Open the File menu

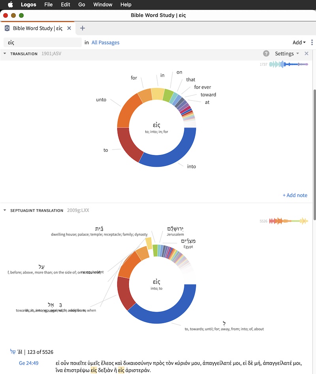click(48, 4)
